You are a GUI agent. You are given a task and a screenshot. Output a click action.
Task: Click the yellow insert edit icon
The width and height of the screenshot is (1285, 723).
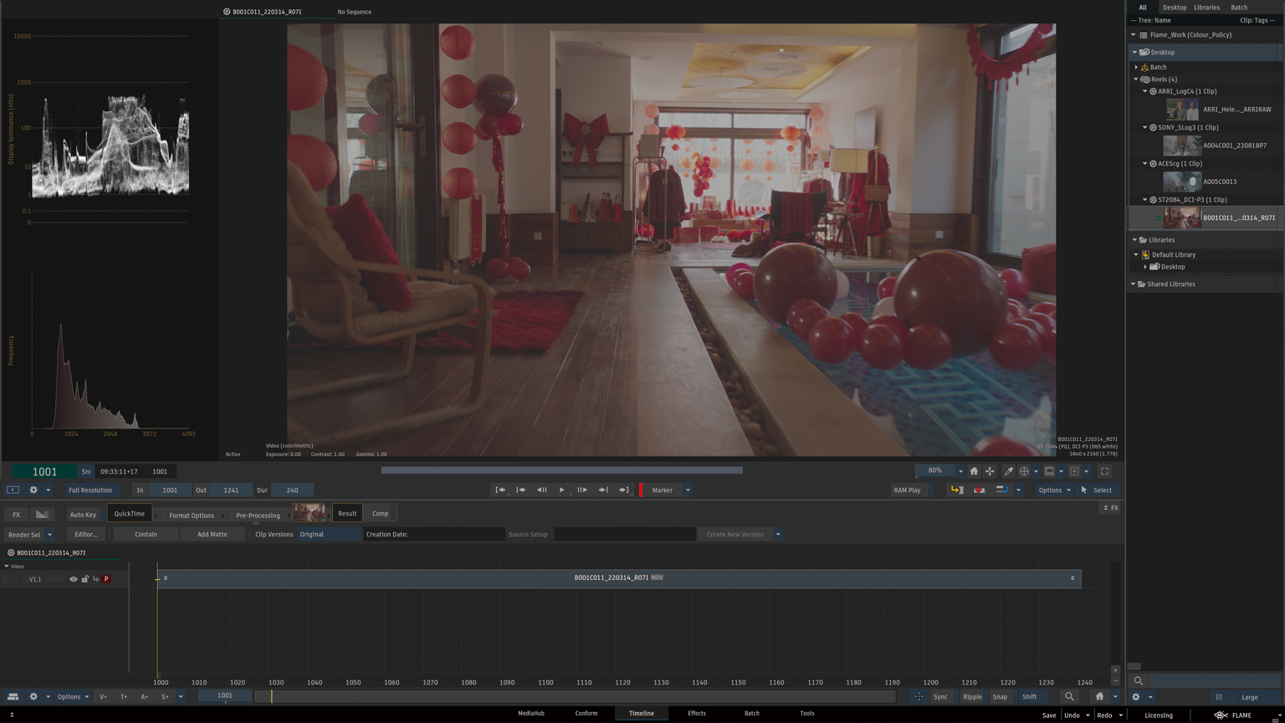coord(957,490)
